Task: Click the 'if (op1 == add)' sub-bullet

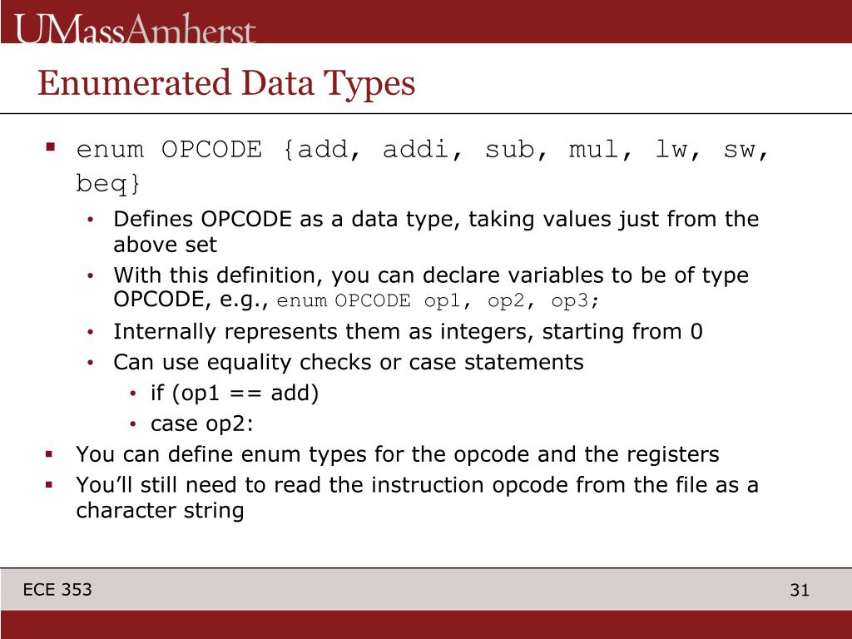Action: pyautogui.click(x=235, y=393)
